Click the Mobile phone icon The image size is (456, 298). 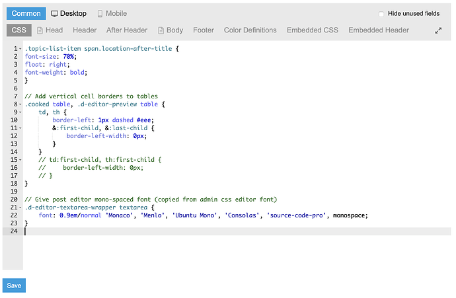[x=100, y=14]
